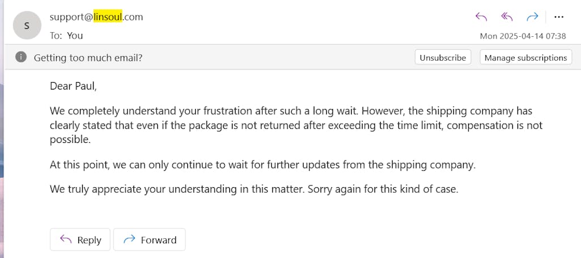The width and height of the screenshot is (581, 258).
Task: Click the sender address support@linsoul.com
Action: (96, 17)
